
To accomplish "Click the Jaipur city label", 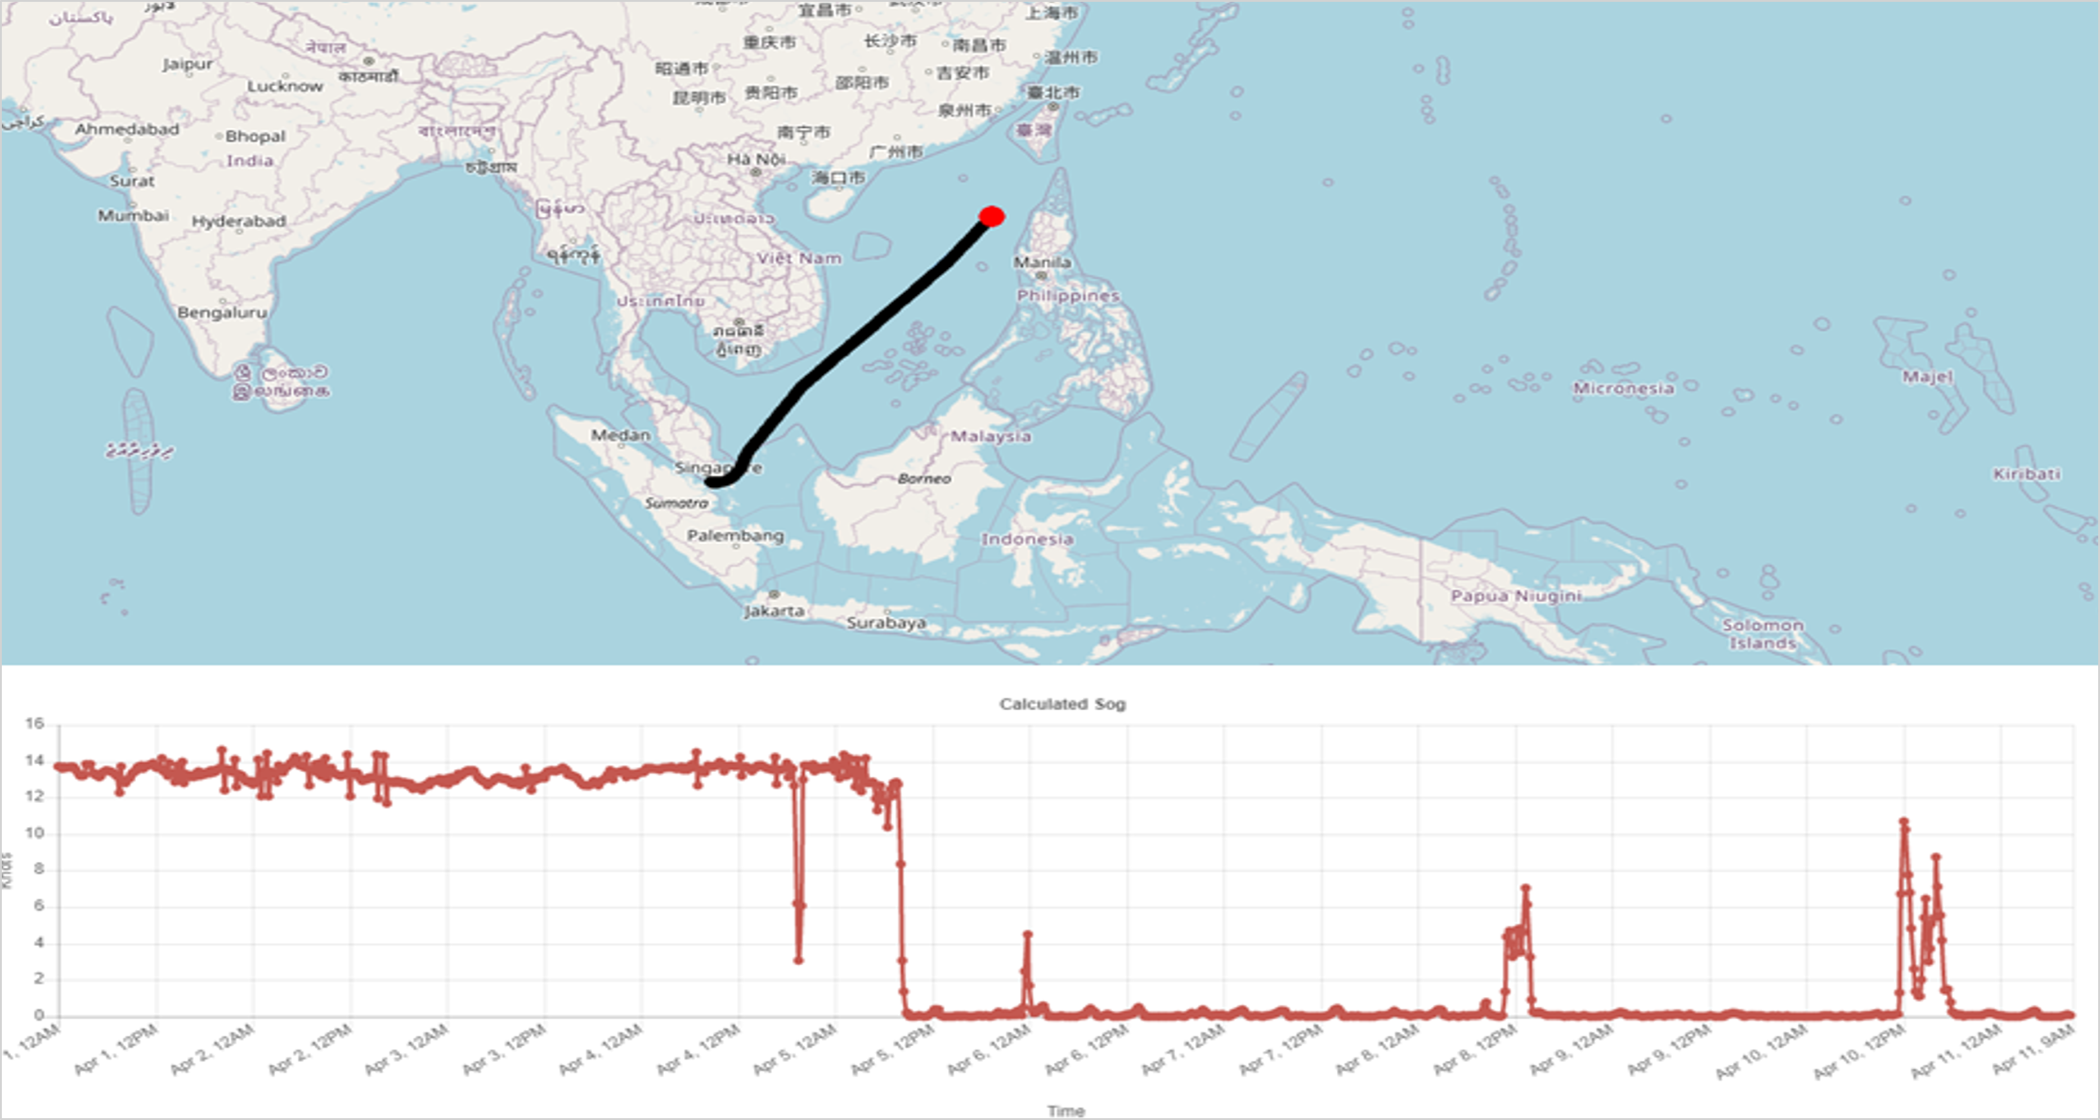I will [x=187, y=64].
